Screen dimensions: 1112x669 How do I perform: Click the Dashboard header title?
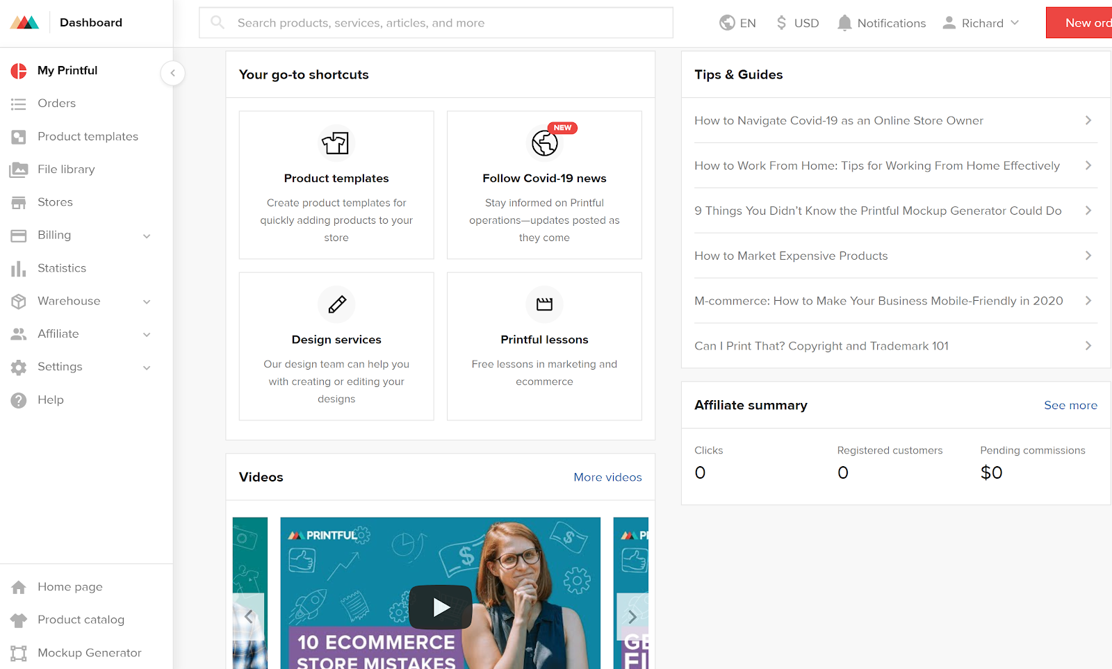(91, 22)
